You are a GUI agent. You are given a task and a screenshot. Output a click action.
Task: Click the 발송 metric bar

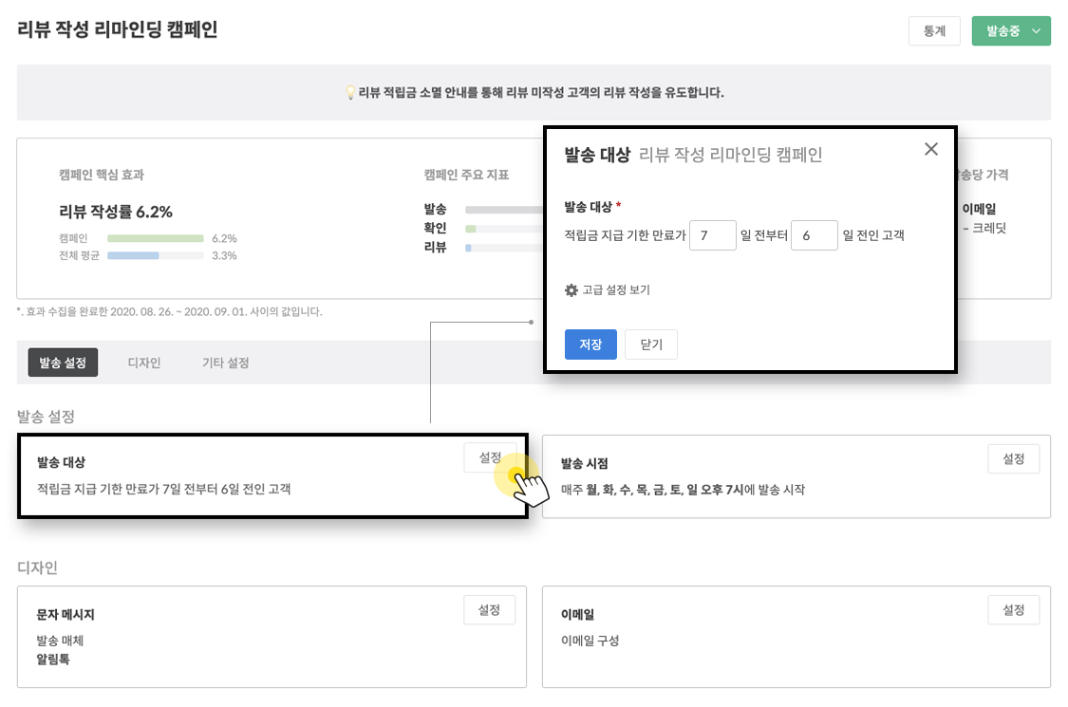pos(498,208)
